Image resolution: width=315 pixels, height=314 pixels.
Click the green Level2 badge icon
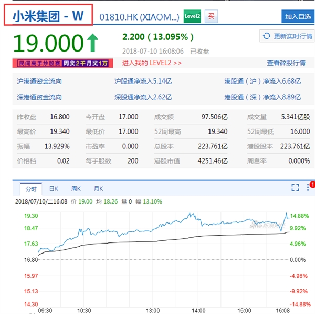click(192, 16)
